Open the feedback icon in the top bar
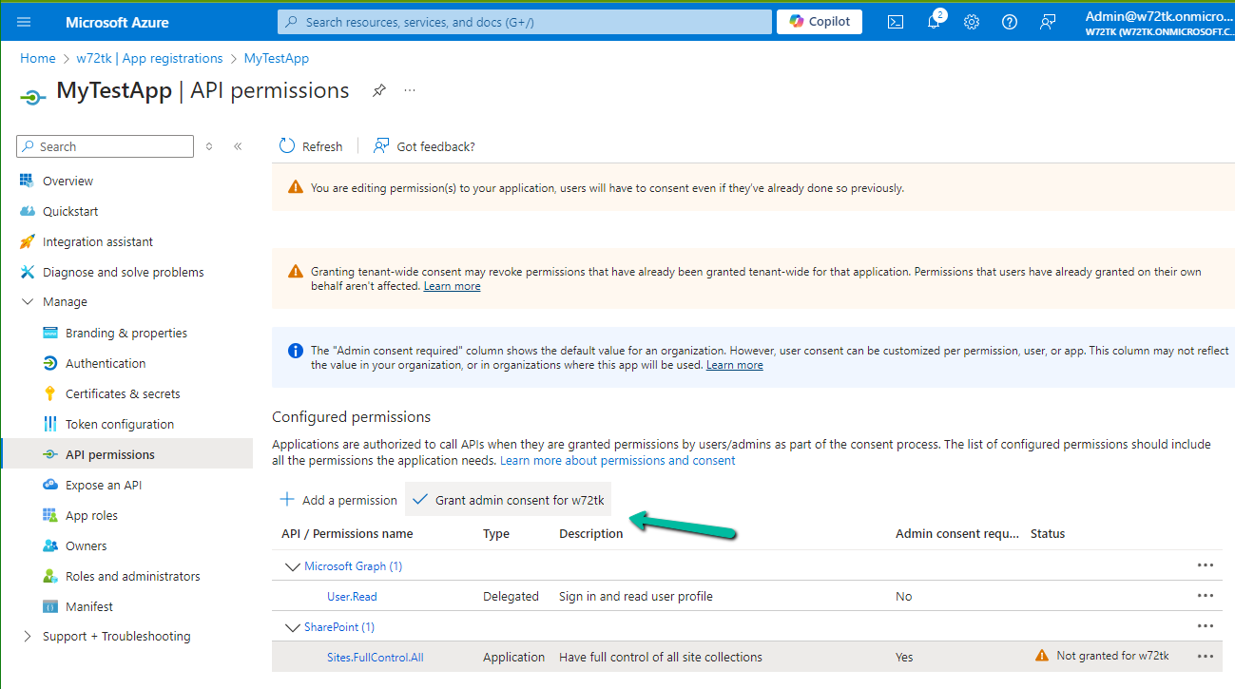The width and height of the screenshot is (1235, 689). [1047, 21]
